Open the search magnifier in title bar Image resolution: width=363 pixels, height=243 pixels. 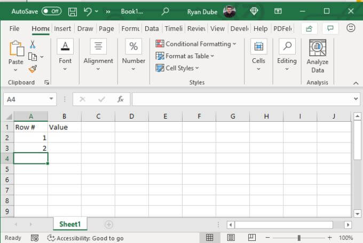[165, 11]
